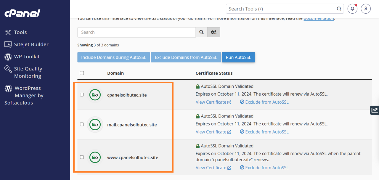Screen dimensions: 379x180
Task: Check the cpanelsolbutec.site domain checkbox
Action: point(82,95)
